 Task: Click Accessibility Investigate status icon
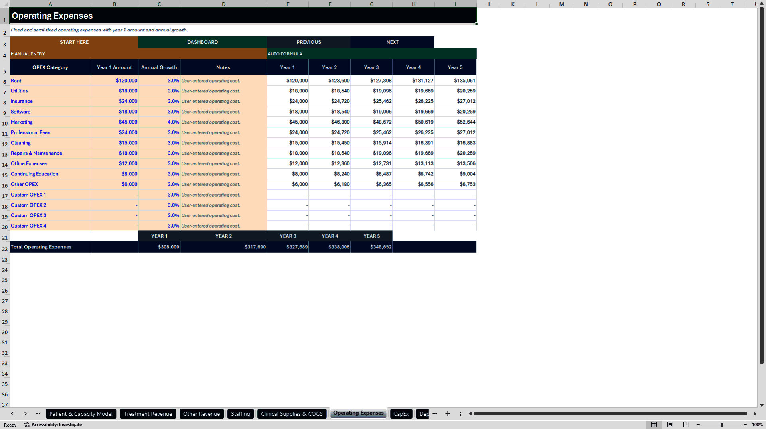(x=53, y=425)
